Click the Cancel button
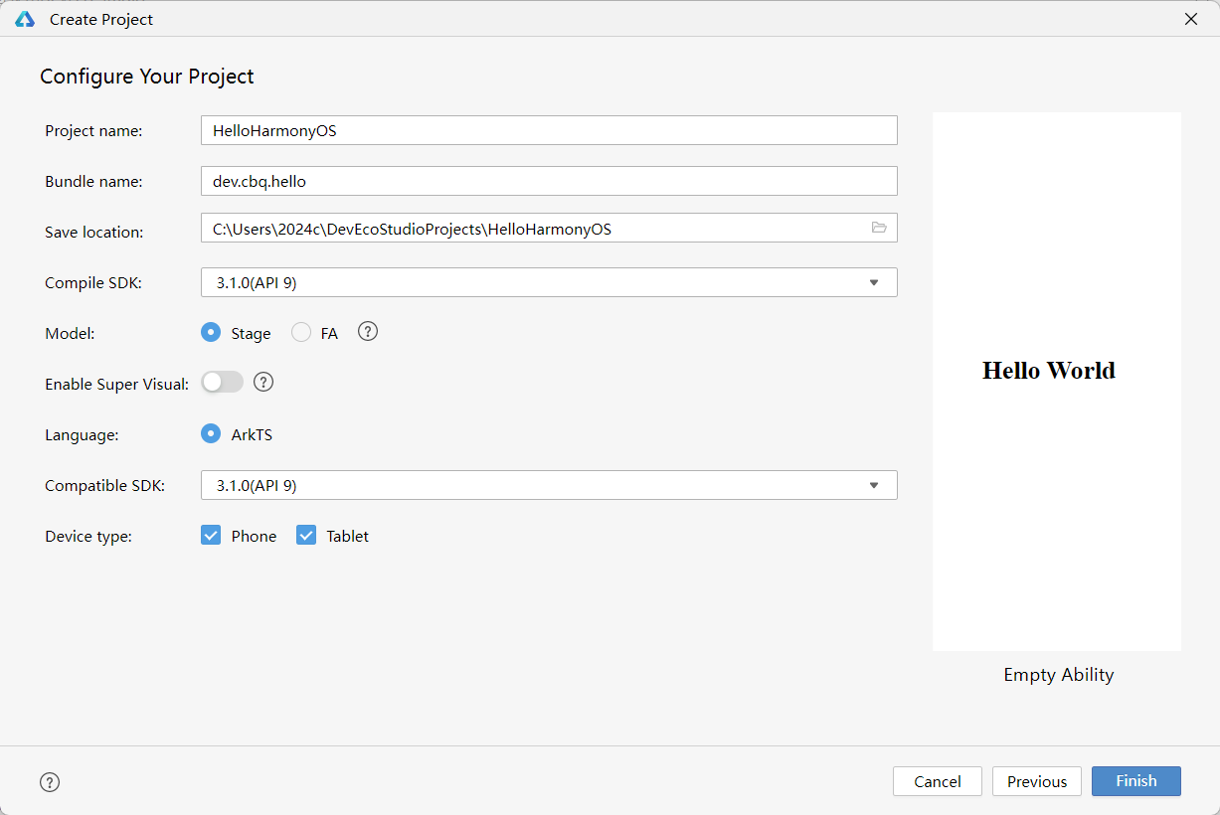1220x815 pixels. point(938,781)
